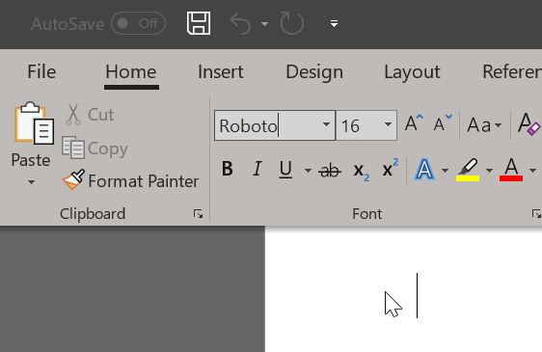Toggle Underline formatting

coord(285,170)
